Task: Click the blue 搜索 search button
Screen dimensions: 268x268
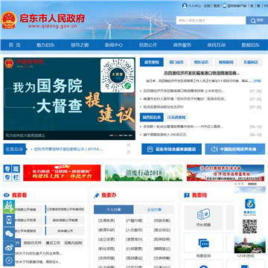Action: coord(257,20)
